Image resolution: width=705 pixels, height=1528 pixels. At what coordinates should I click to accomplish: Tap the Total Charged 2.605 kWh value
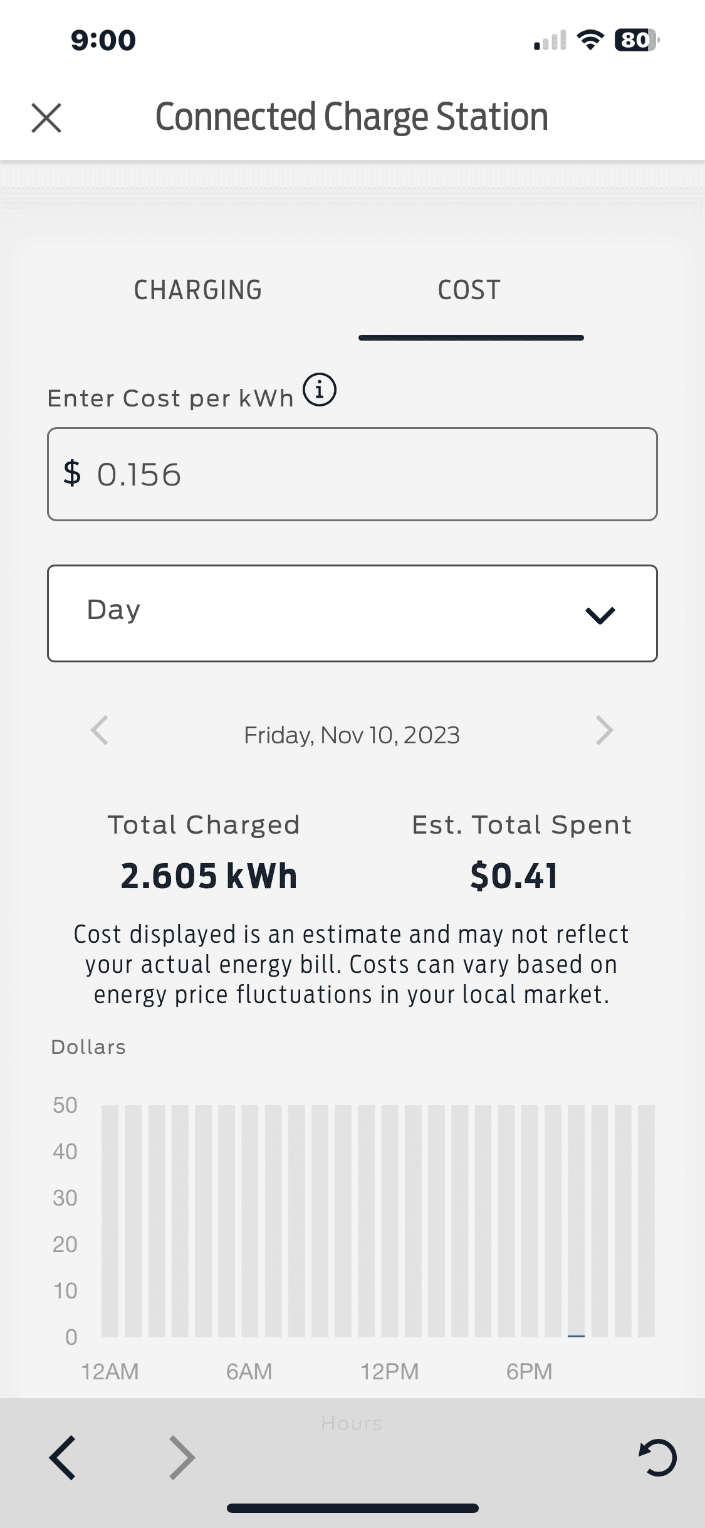click(209, 876)
